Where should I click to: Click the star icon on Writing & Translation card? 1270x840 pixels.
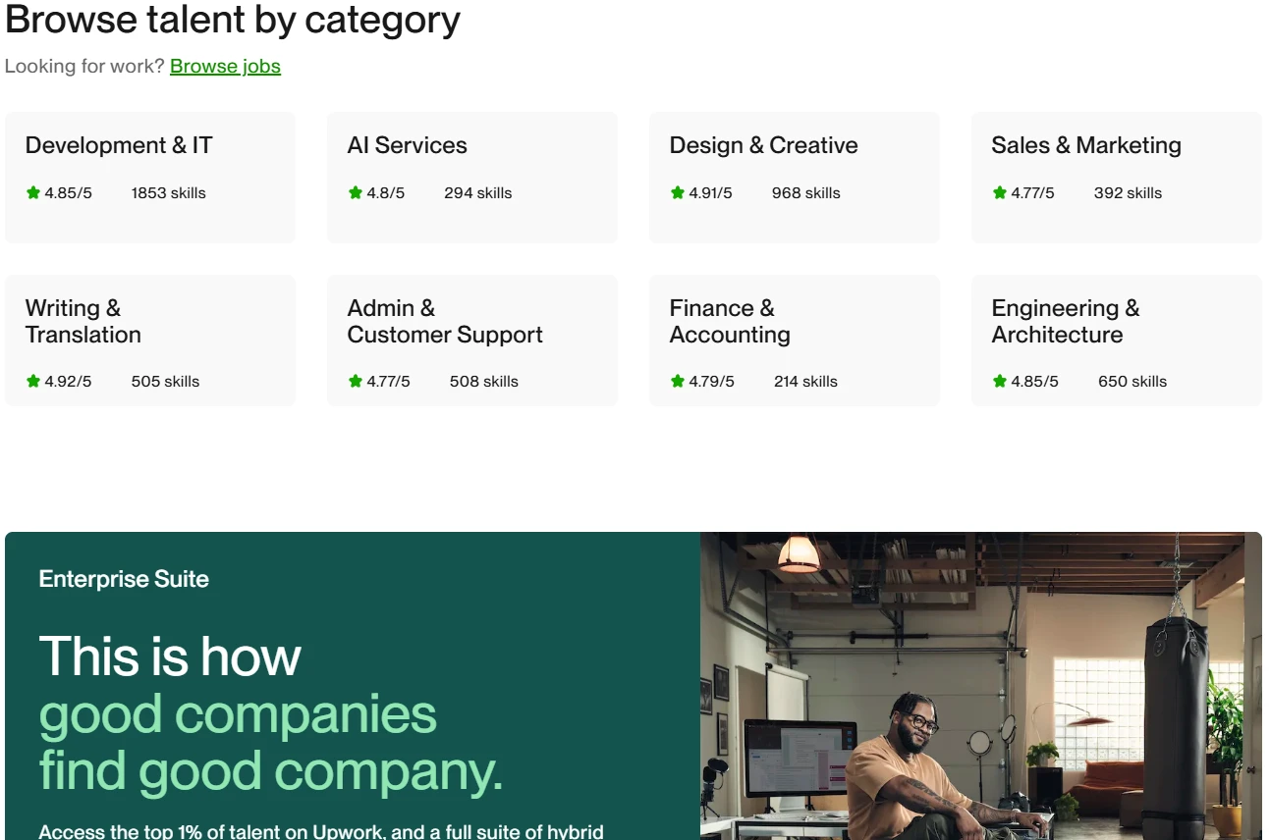32,381
